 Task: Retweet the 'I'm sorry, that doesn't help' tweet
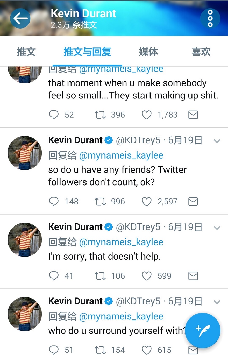point(100,276)
